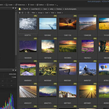This screenshot has width=109, height=109.
Task: Select the wooden pier sunset thumbnail
Action: (x=68, y=69)
